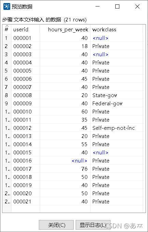Image resolution: width=148 pixels, height=232 pixels.
Task: Select hours value 76 in row 000017
Action: [65, 169]
